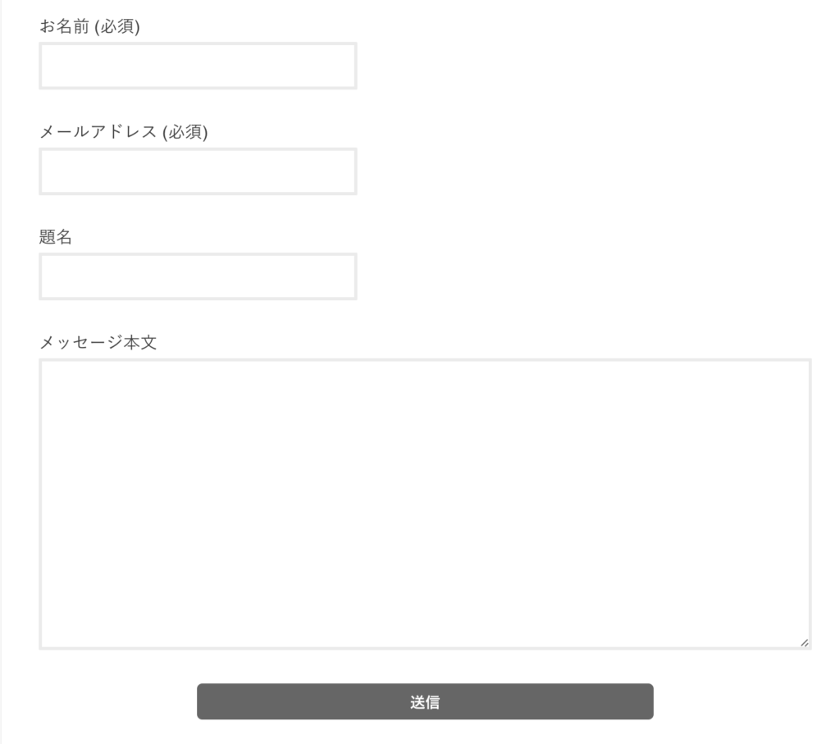
Task: Select the text box below お名前 label
Action: 198,66
